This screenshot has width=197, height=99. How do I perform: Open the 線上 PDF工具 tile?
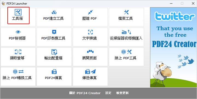point(126,57)
